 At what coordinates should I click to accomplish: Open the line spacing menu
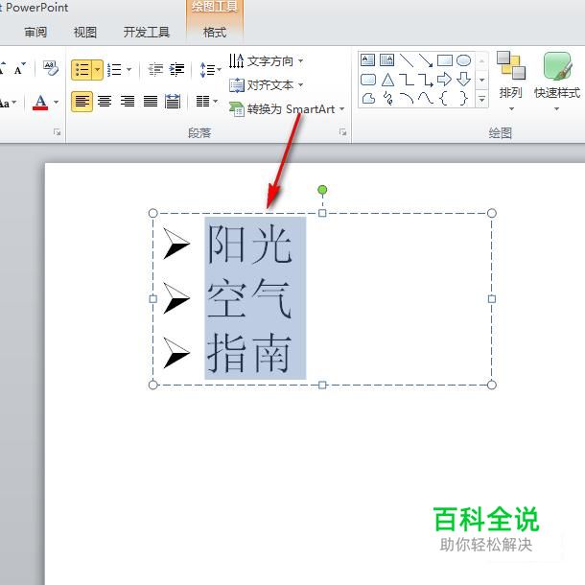pos(210,70)
